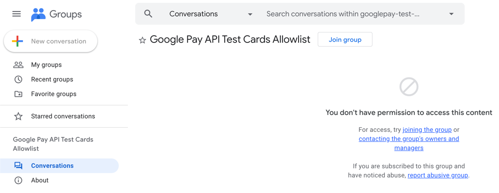
Task: Expand advanced search options arrow
Action: [451, 14]
